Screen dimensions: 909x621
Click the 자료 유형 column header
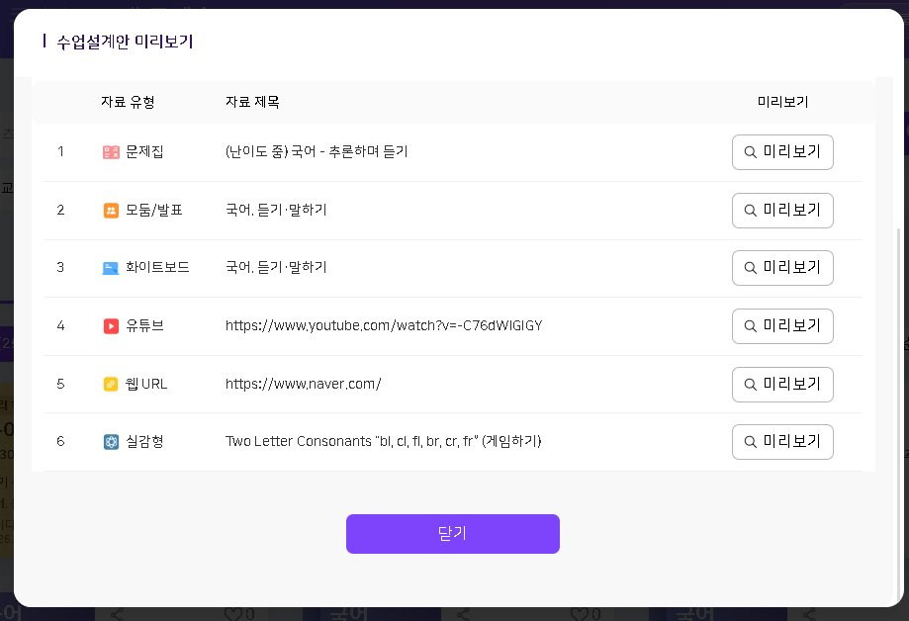(128, 102)
